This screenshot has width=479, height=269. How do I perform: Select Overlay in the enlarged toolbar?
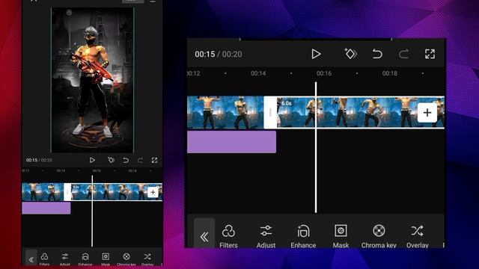(x=418, y=236)
